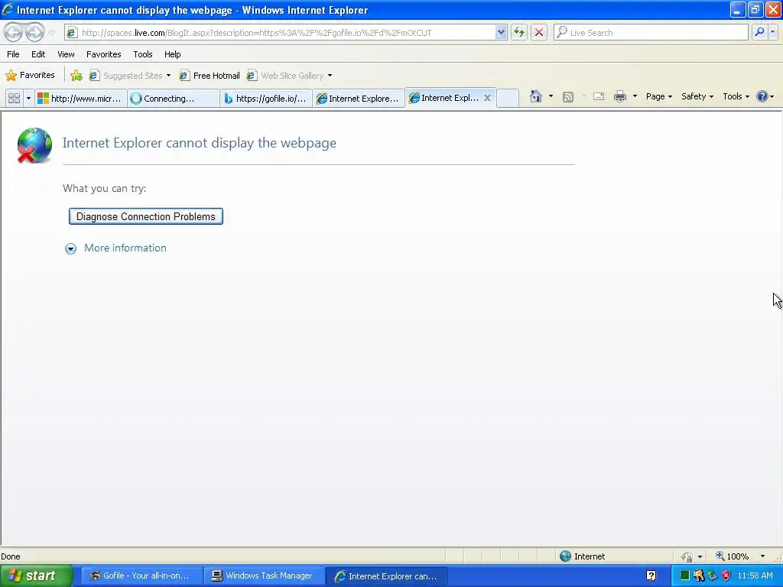Open Web Slice Gallery link
This screenshot has width=783, height=587.
[286, 76]
